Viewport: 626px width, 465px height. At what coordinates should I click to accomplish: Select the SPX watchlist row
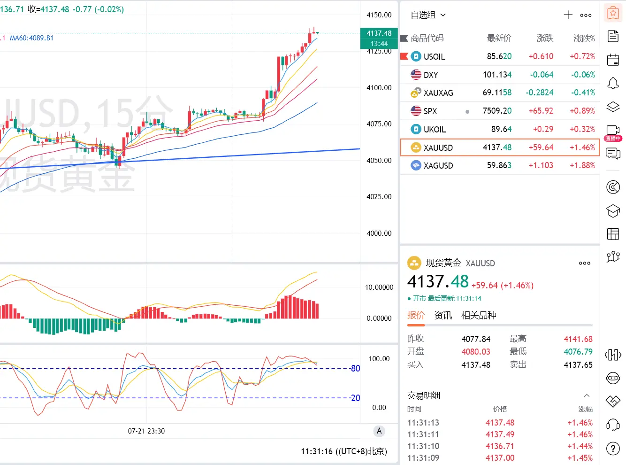tap(500, 111)
